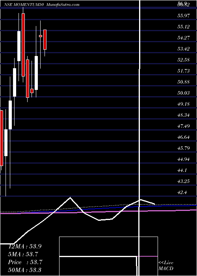The width and height of the screenshot is (197, 276).
Task: Select the 55.97 price axis label
Action: (184, 16)
